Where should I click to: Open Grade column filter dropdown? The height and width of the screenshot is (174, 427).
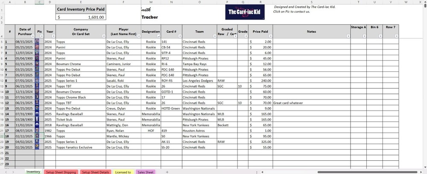click(x=246, y=36)
